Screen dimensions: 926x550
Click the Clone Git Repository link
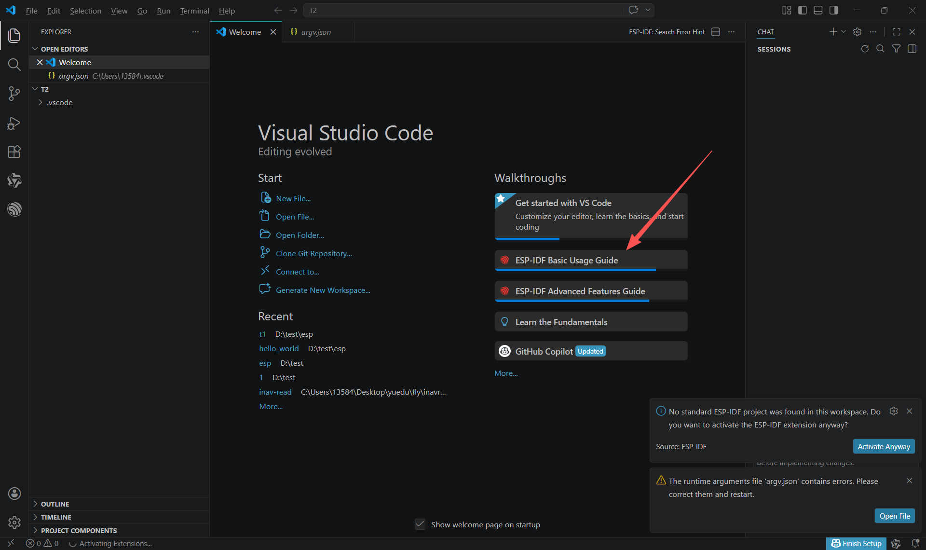[x=313, y=253]
